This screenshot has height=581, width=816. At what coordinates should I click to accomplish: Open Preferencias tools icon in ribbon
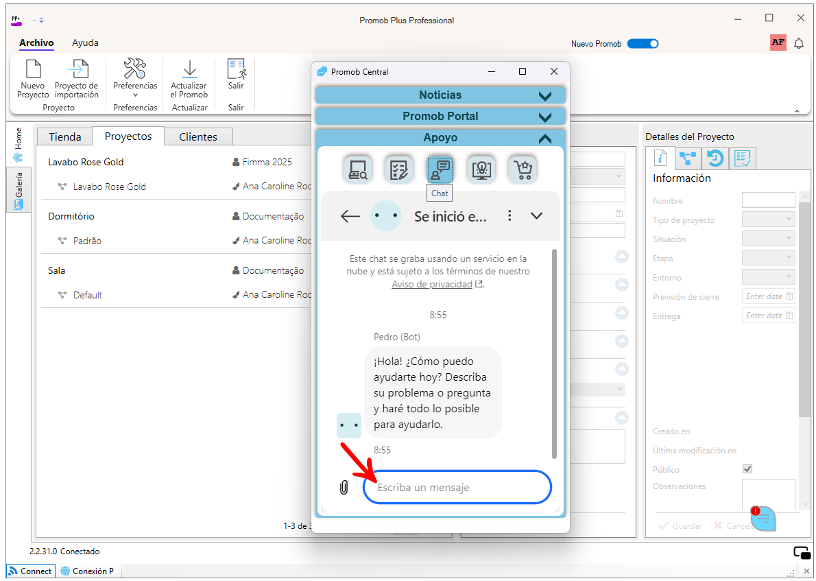[x=135, y=68]
